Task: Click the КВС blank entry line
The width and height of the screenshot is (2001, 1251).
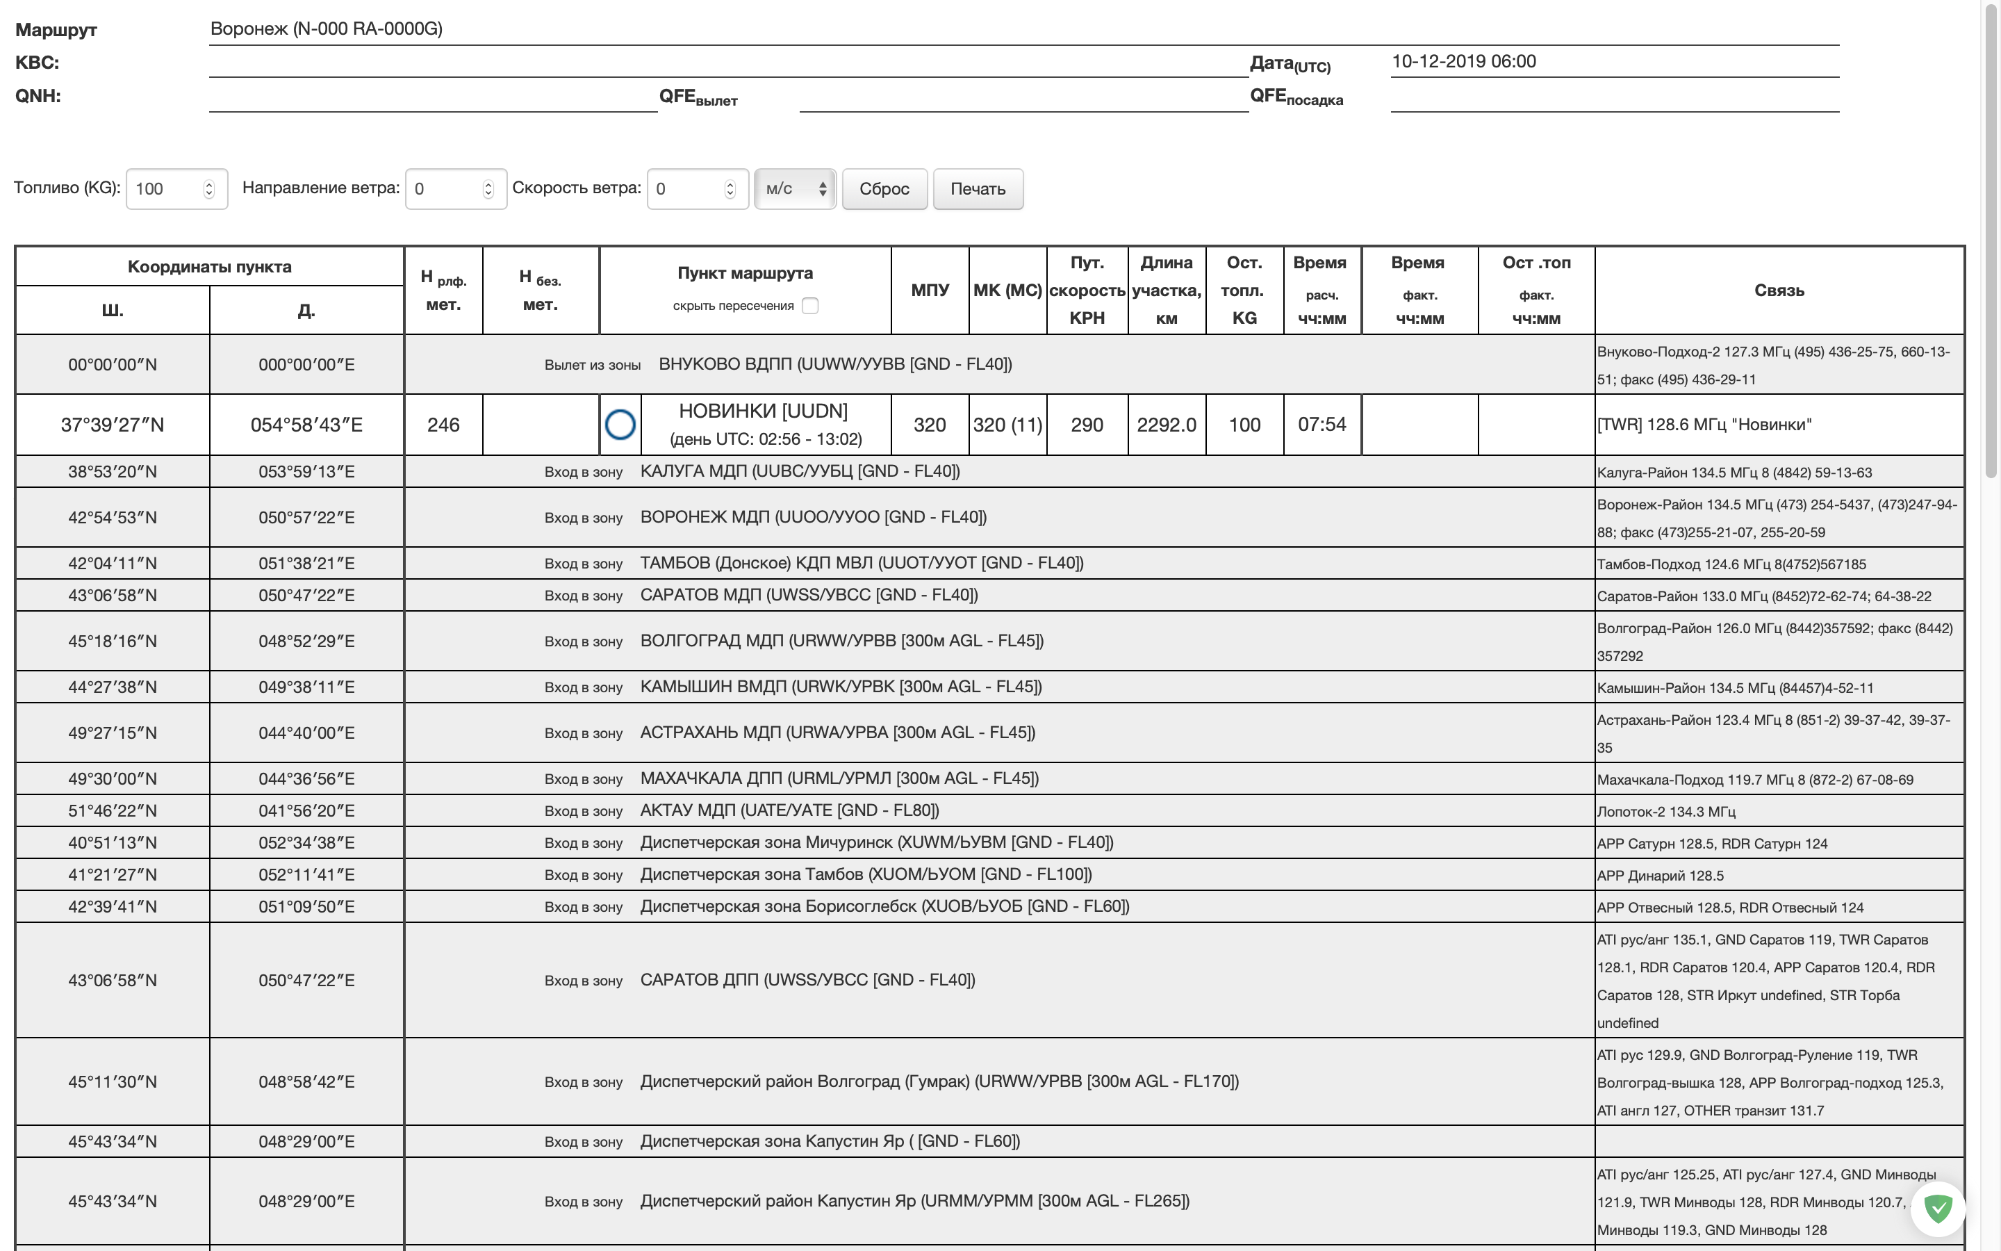Action: pyautogui.click(x=727, y=64)
